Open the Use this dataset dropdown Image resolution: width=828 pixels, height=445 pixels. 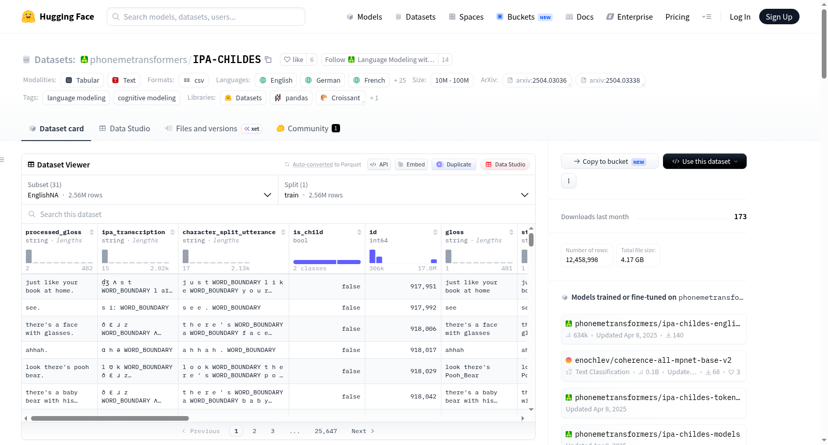[x=704, y=161]
